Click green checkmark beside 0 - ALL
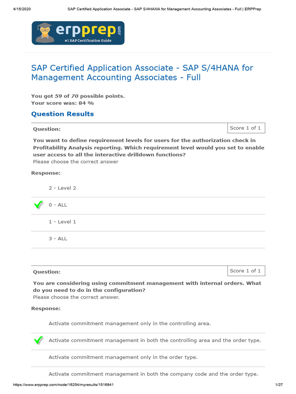296x394 pixels. tap(39, 205)
